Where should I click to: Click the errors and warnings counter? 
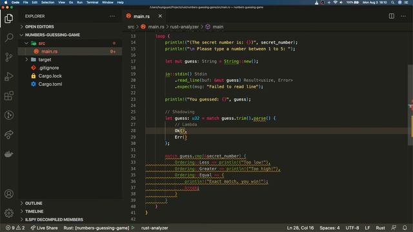15,227
